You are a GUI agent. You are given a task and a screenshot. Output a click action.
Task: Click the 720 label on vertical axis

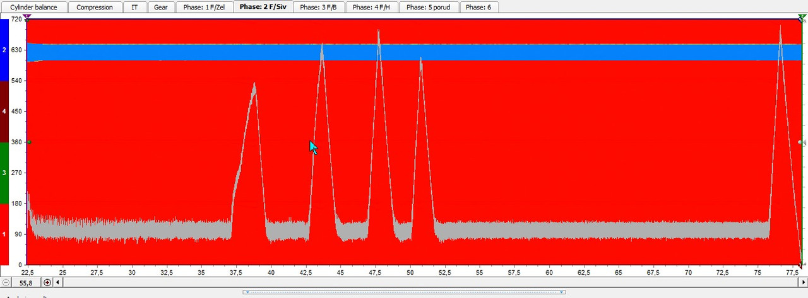[x=17, y=20]
